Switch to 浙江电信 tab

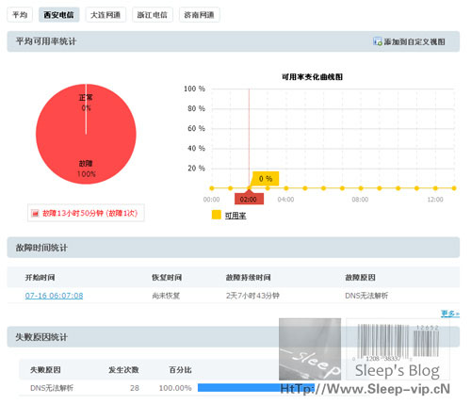click(x=153, y=15)
